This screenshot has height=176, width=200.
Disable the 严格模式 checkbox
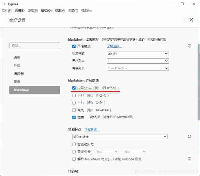74,46
